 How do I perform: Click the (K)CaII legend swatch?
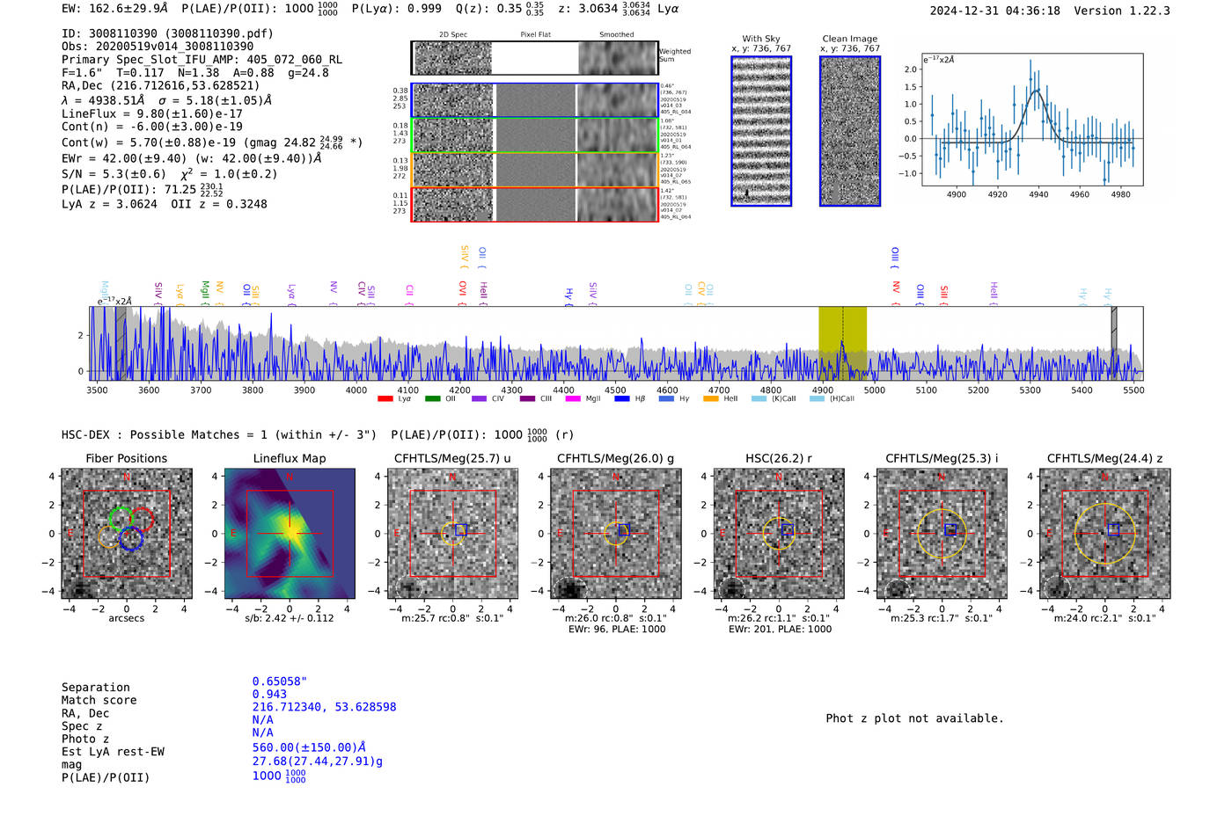click(x=759, y=399)
